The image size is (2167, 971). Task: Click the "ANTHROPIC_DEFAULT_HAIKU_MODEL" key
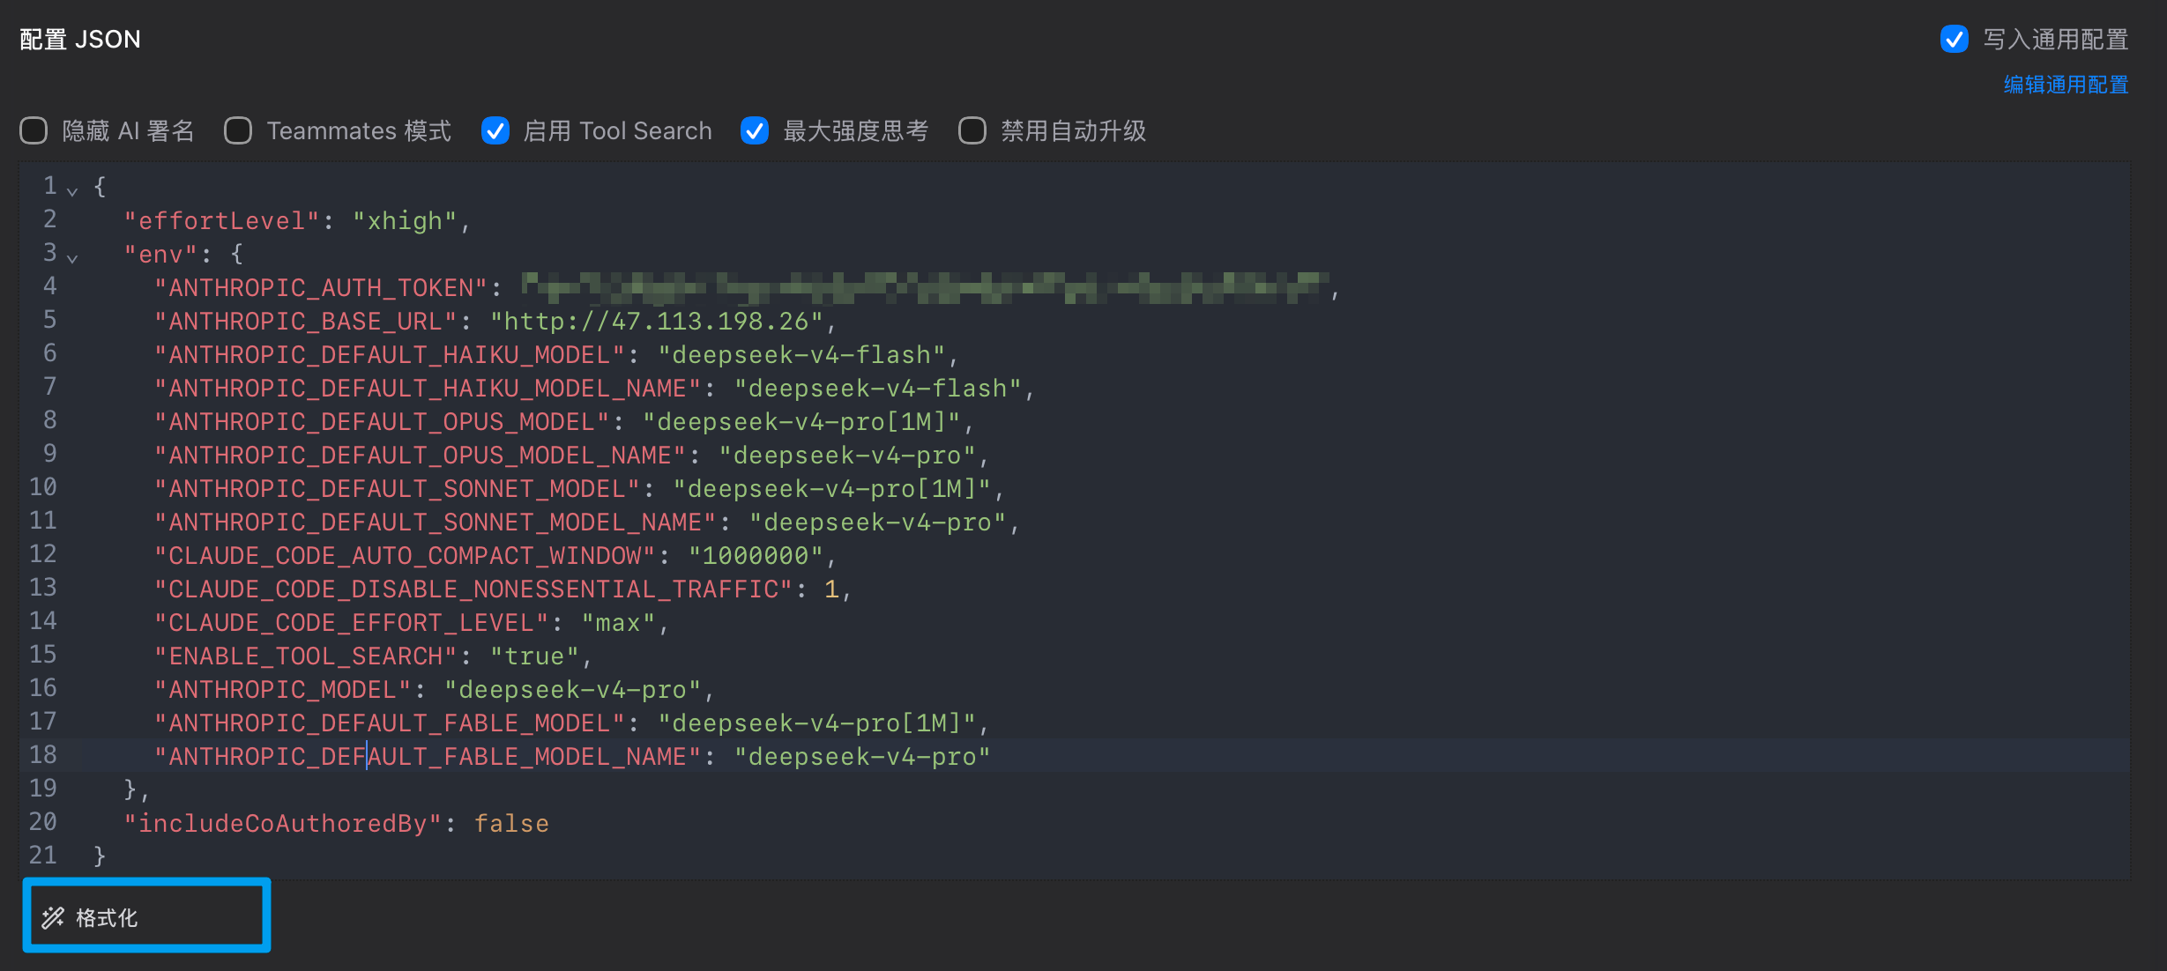point(390,354)
